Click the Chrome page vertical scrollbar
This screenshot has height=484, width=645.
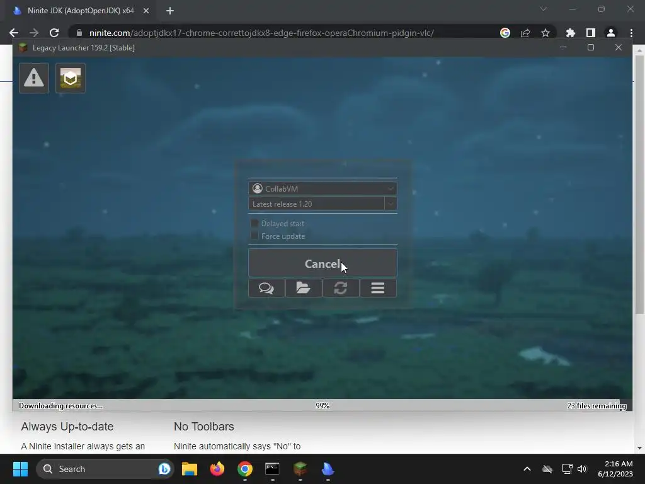click(639, 185)
